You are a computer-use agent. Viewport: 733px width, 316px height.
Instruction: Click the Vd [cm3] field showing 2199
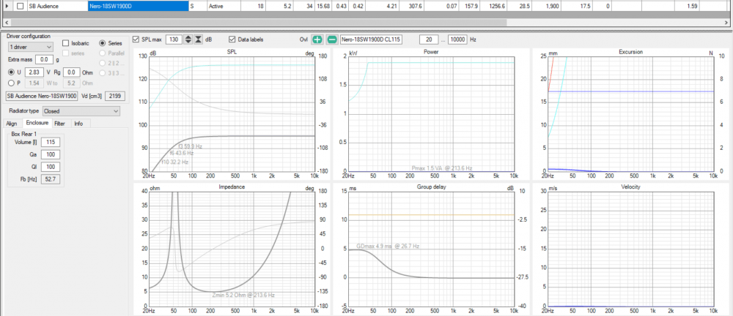(x=114, y=96)
